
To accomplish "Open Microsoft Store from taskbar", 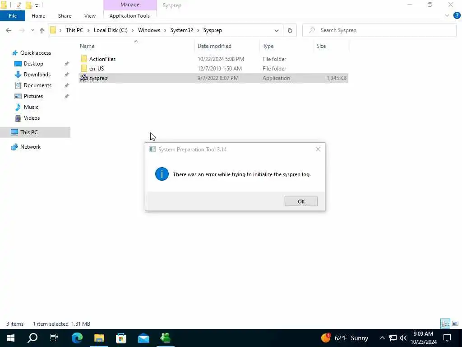I will coord(121,338).
